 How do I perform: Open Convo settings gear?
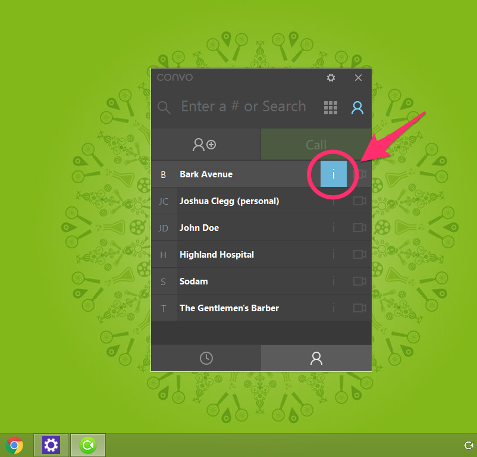(x=331, y=78)
